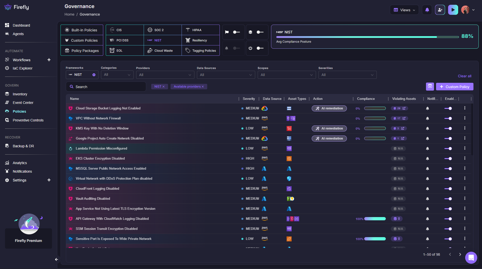This screenshot has height=269, width=482.
Task: Toggle the flag filter switch
Action: [236, 32]
